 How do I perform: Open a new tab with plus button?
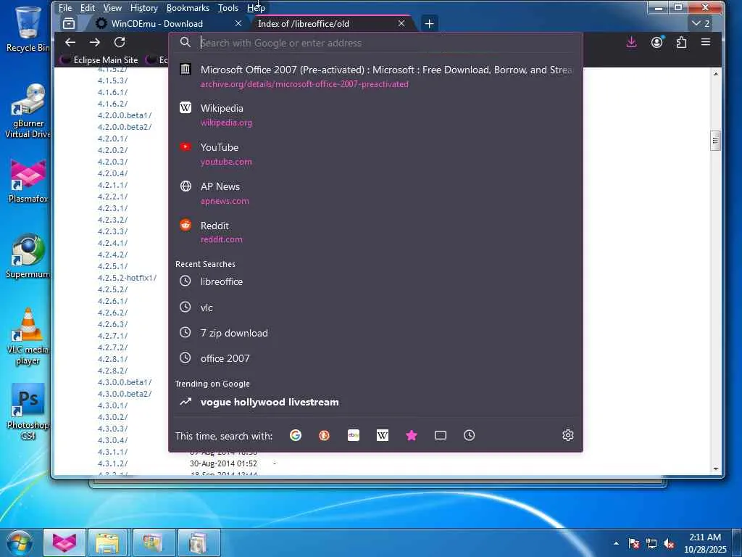[x=429, y=23]
